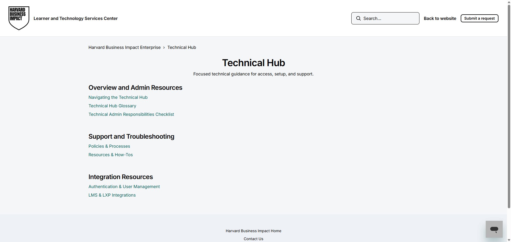Open the chat widget bubble icon
511x242 pixels.
click(494, 229)
